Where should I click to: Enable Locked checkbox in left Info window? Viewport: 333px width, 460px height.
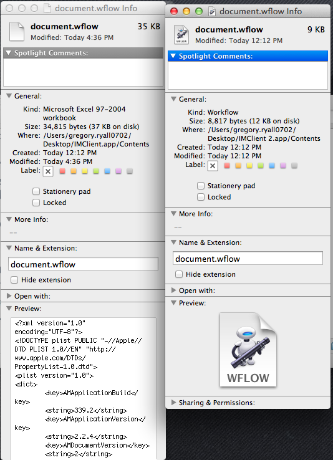click(x=36, y=203)
